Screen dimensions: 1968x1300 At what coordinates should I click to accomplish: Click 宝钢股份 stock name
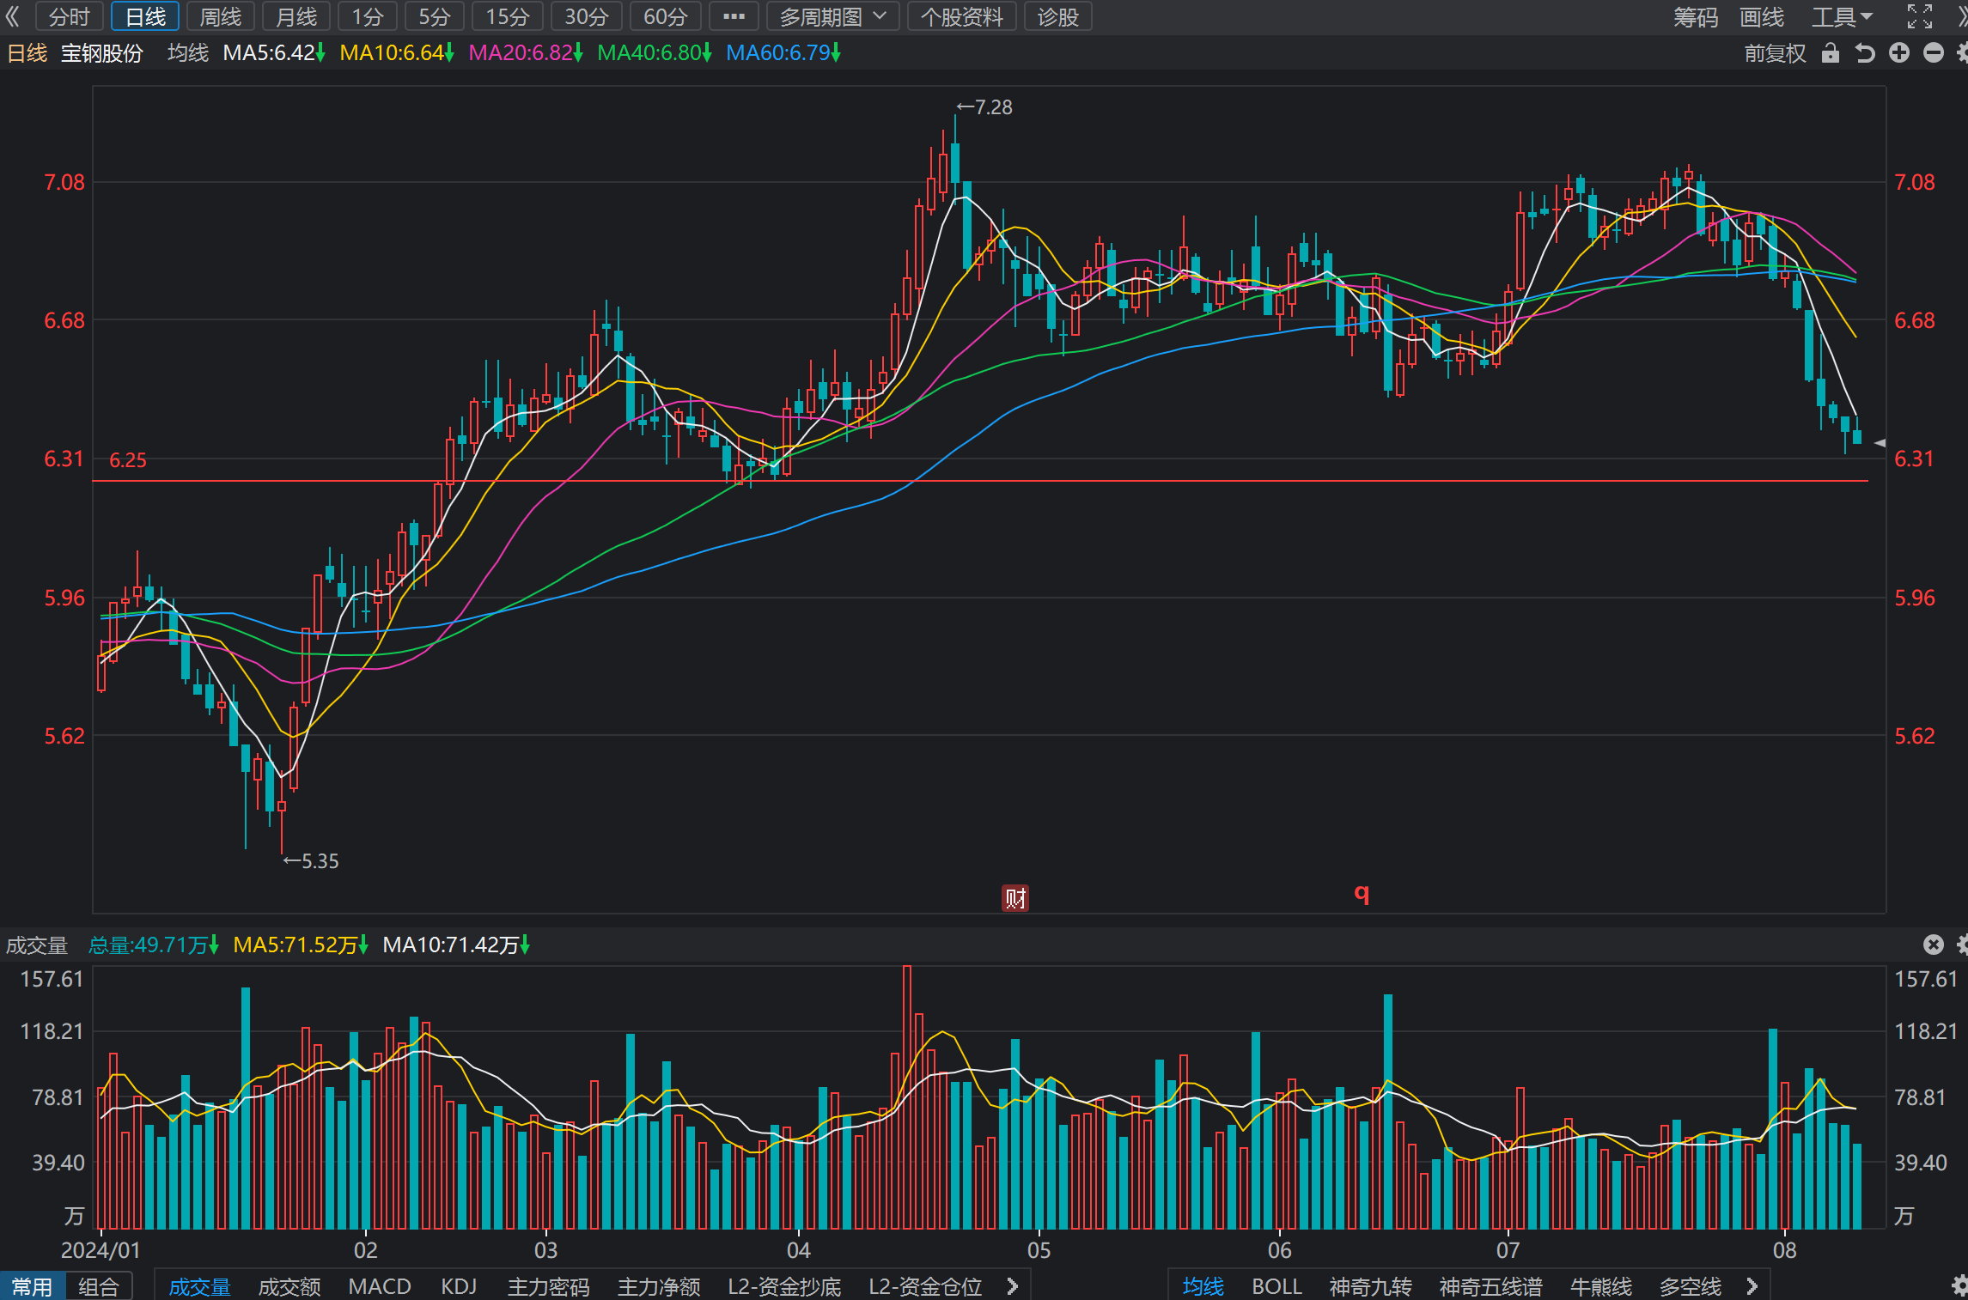click(102, 53)
